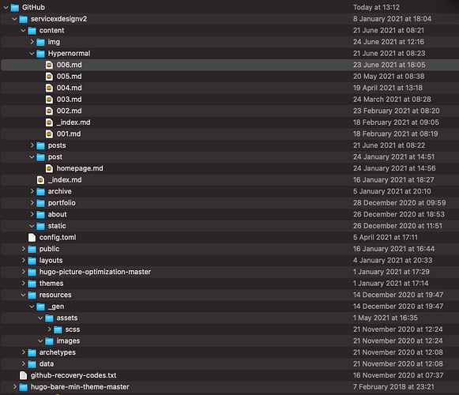Click the content folder icon
The width and height of the screenshot is (459, 395).
pyautogui.click(x=32, y=31)
